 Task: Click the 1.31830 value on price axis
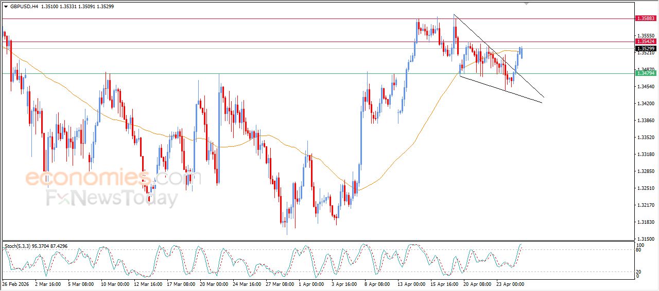click(x=645, y=222)
